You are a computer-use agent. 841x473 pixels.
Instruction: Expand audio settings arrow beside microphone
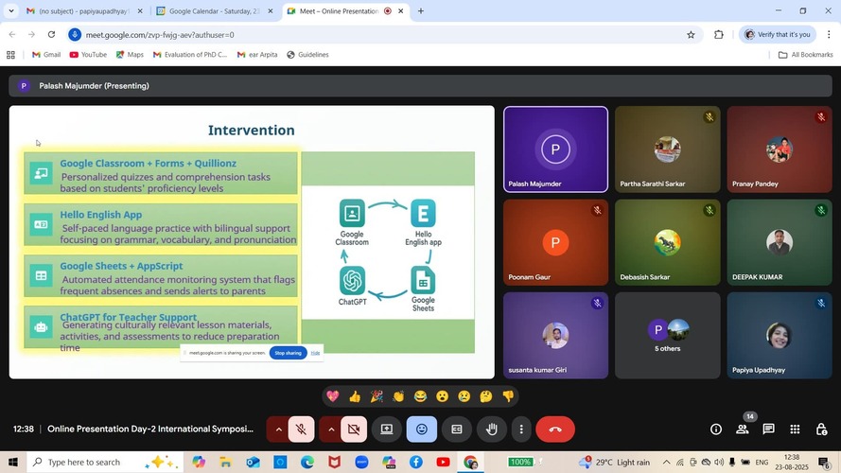coord(278,429)
